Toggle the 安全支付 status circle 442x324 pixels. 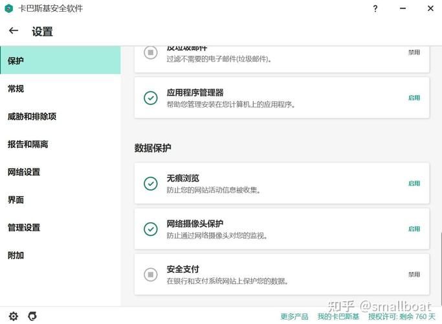pos(151,274)
